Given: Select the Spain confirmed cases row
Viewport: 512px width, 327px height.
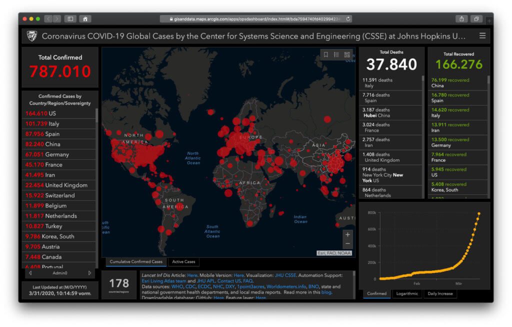Looking at the screenshot, I should pos(59,134).
